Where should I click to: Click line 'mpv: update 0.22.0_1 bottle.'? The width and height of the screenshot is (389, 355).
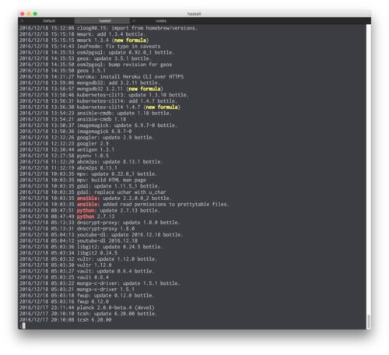pyautogui.click(x=117, y=174)
